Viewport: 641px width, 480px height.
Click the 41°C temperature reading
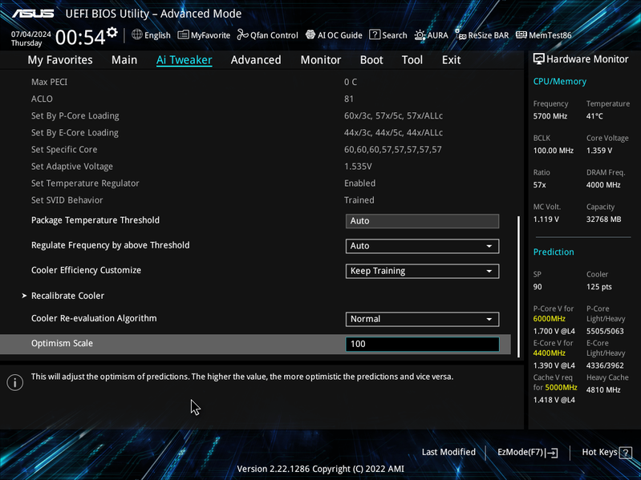[x=594, y=116]
